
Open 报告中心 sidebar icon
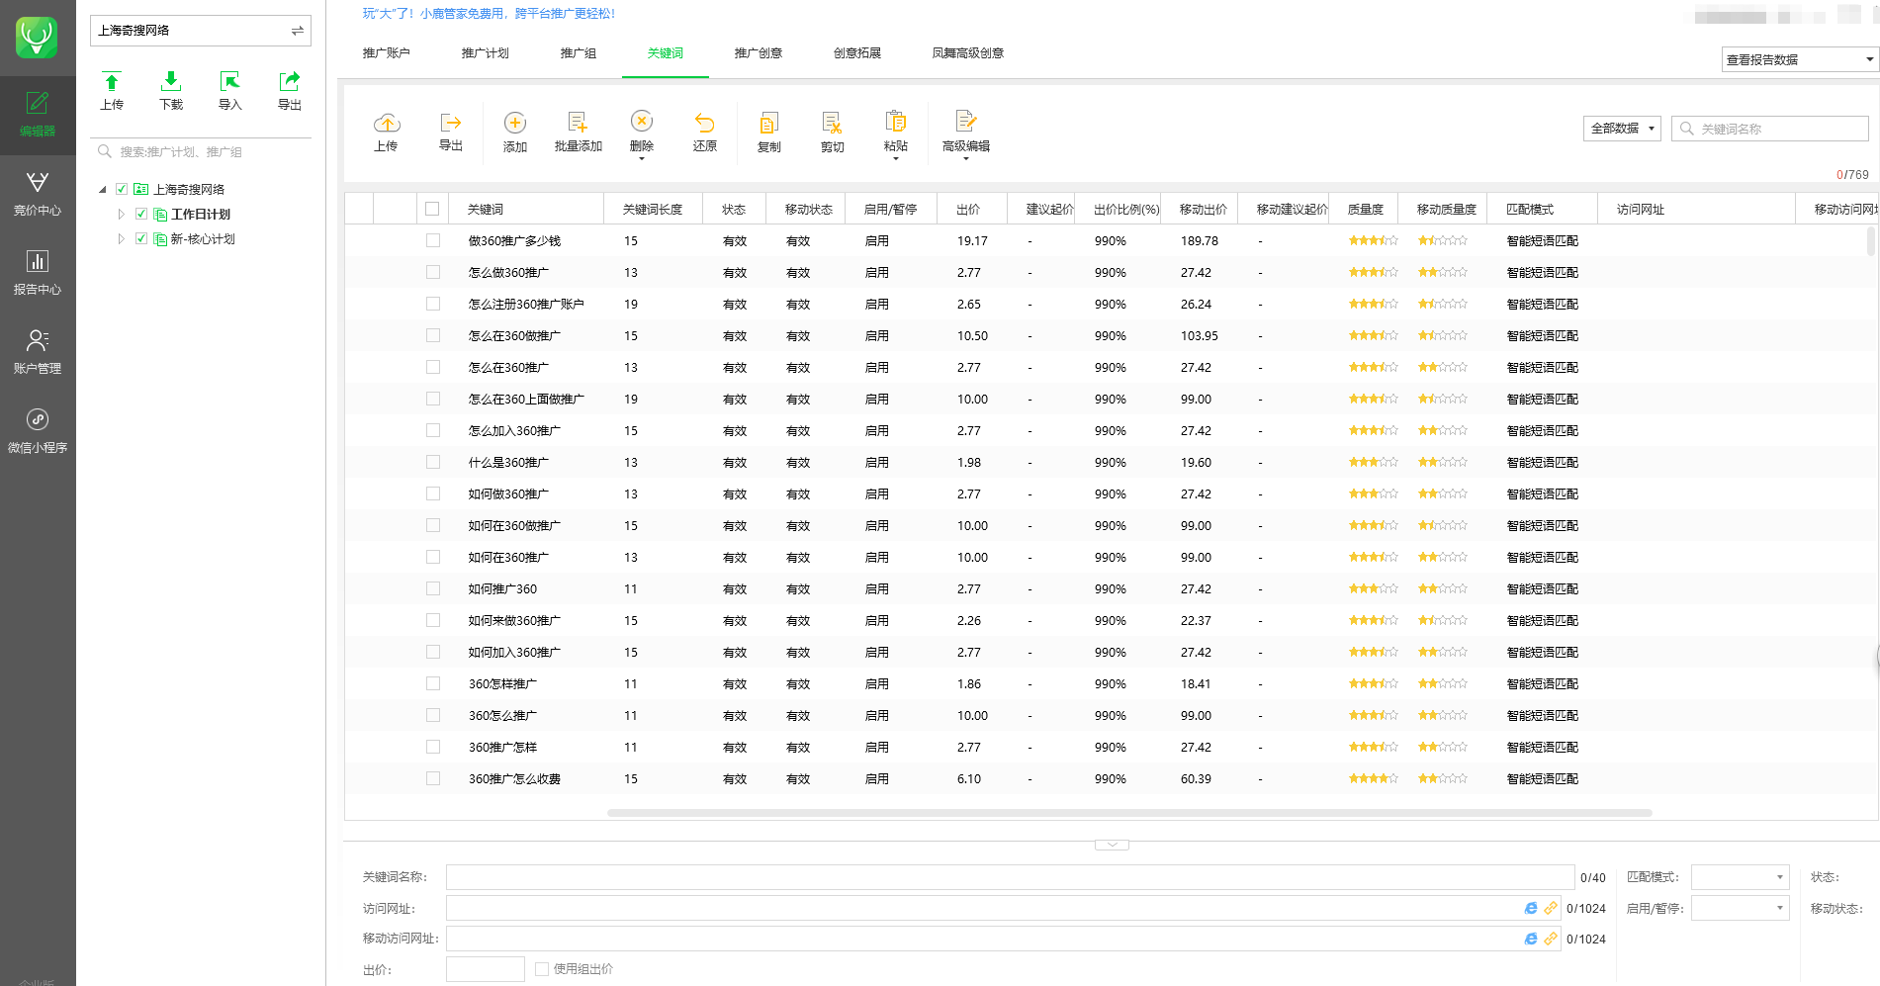pyautogui.click(x=38, y=273)
